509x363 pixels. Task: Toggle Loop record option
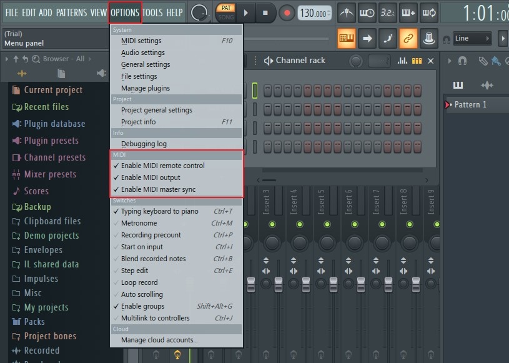(177, 282)
